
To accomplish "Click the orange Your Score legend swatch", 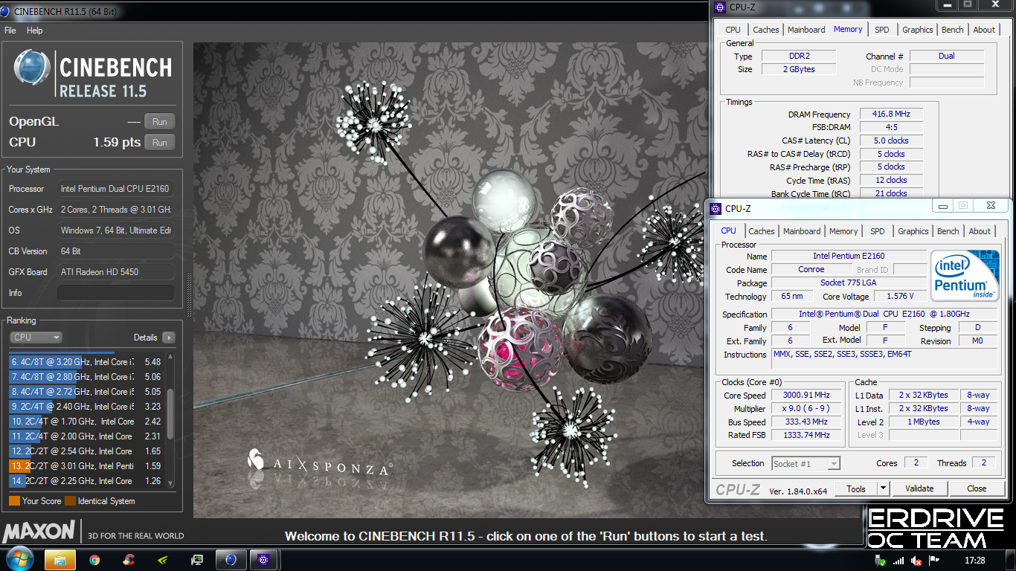I will point(14,501).
